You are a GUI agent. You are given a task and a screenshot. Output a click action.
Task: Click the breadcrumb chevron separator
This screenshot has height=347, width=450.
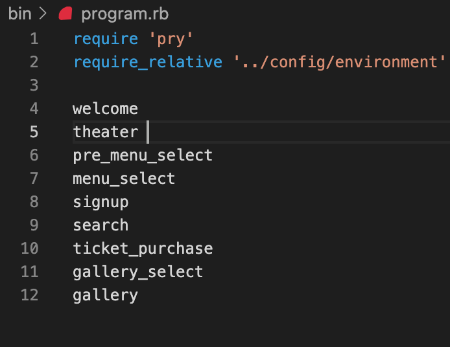click(43, 14)
